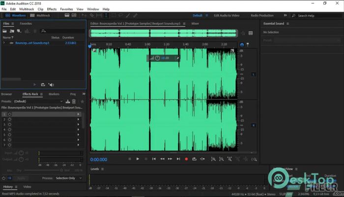Select the Razor tool in toolbar
The height and width of the screenshot is (197, 344).
coord(92,15)
